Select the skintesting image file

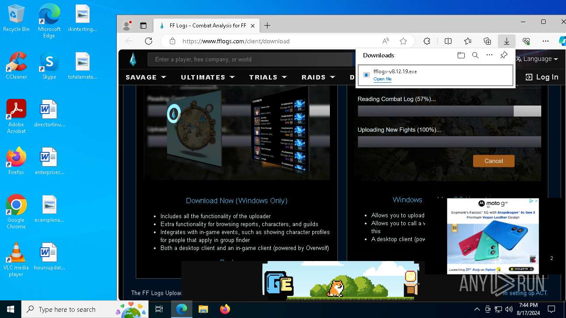(82, 18)
